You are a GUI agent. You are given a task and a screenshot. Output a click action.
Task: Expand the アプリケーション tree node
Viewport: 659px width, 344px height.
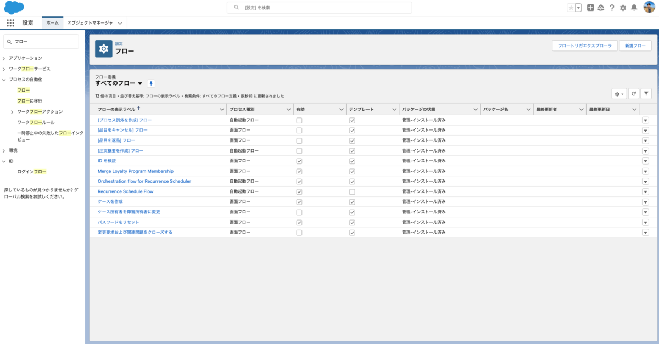click(4, 58)
